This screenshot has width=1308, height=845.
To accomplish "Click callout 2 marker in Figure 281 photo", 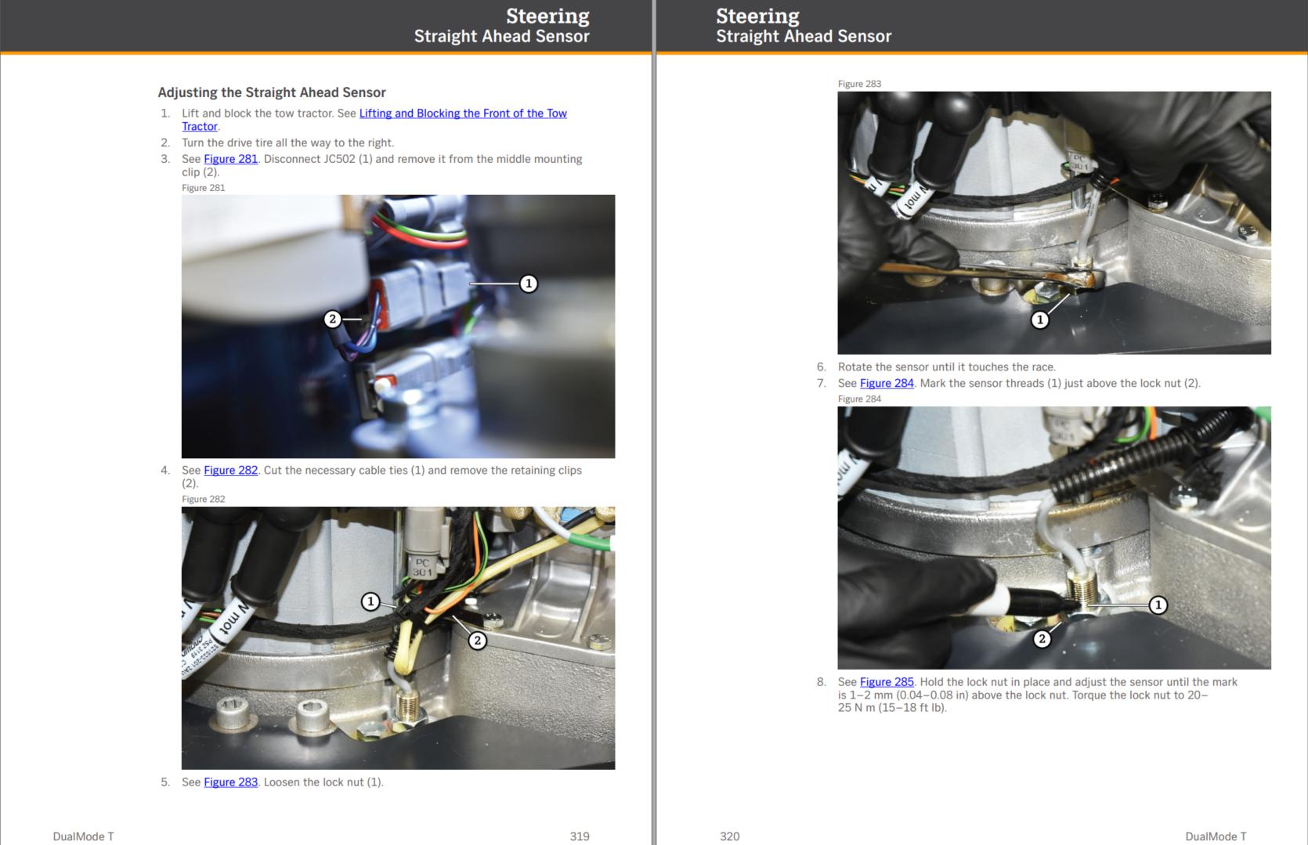I will [333, 319].
